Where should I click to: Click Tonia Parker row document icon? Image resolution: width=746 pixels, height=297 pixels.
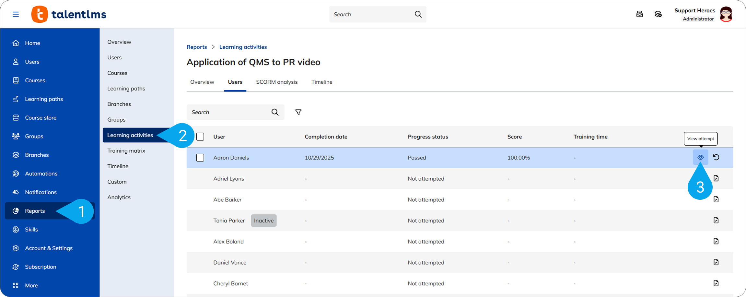(716, 220)
